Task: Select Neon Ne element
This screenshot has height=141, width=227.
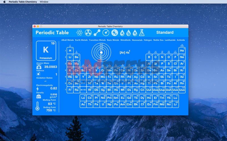Action: coord(182,57)
